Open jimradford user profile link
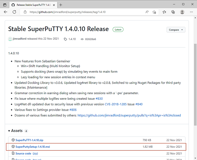197x160 pixels. tap(20, 39)
